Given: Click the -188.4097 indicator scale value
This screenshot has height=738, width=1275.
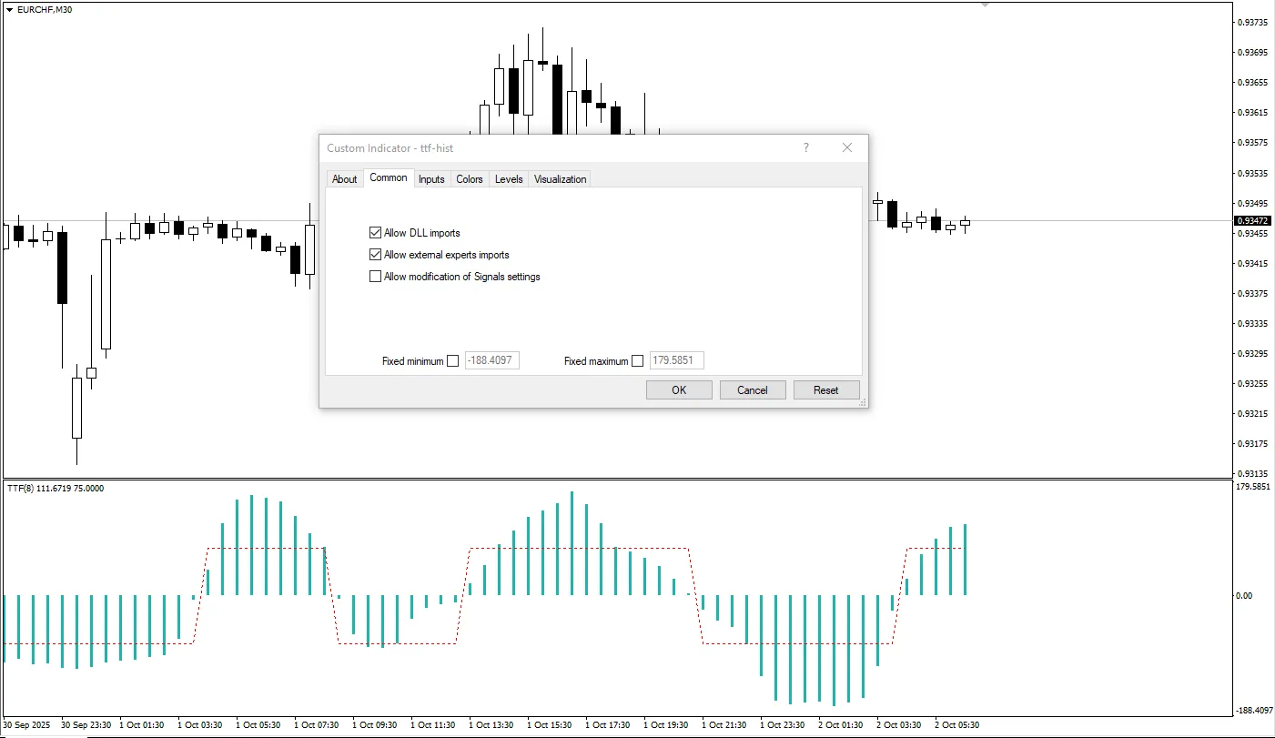Looking at the screenshot, I should (1254, 711).
